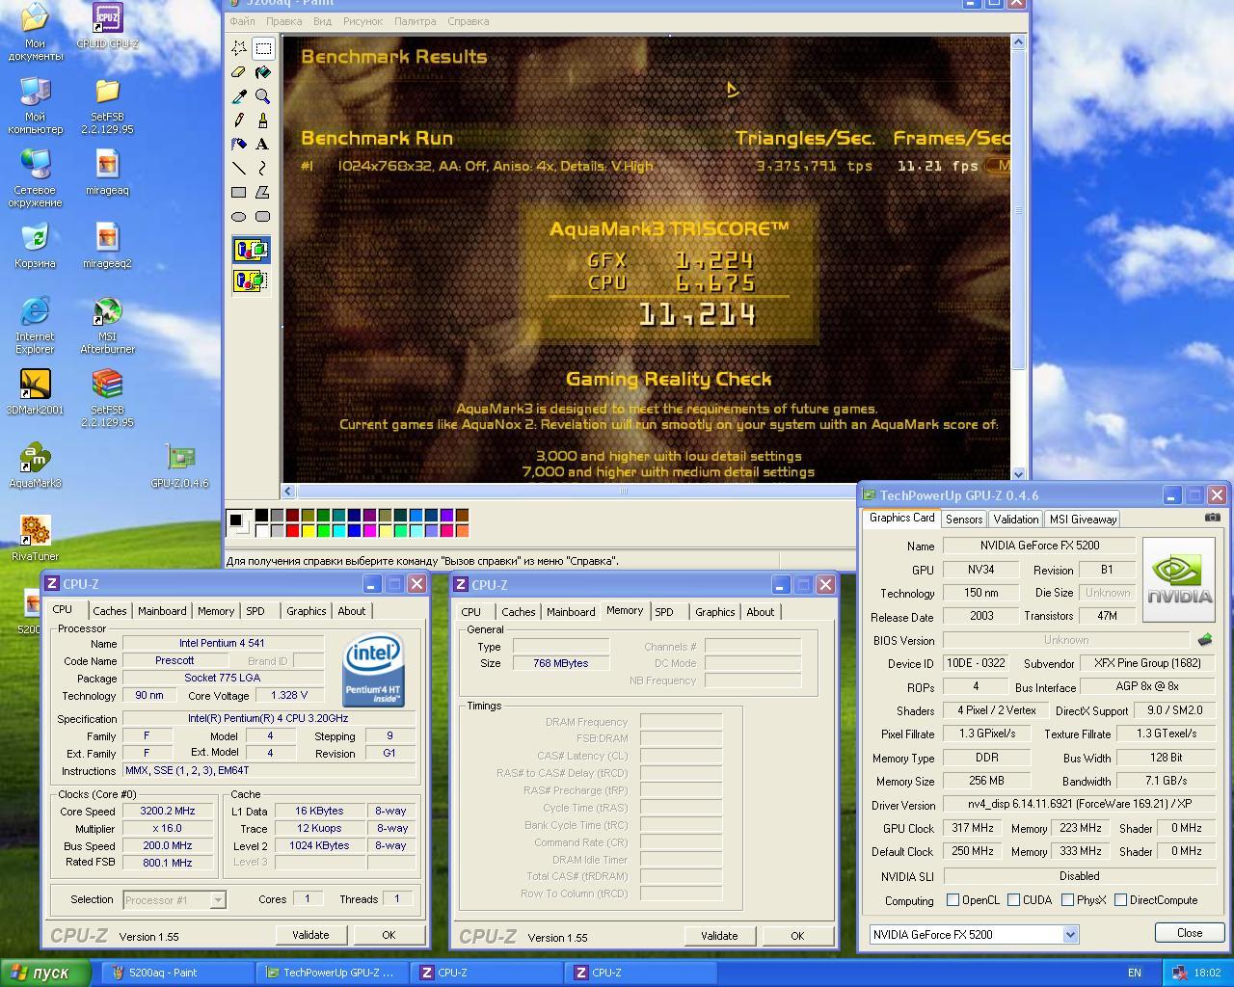
Task: Select the Free-Form Select tool in Paint
Action: coord(239,48)
